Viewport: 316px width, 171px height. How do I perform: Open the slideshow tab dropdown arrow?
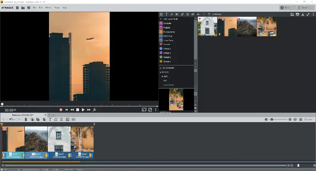point(53,115)
